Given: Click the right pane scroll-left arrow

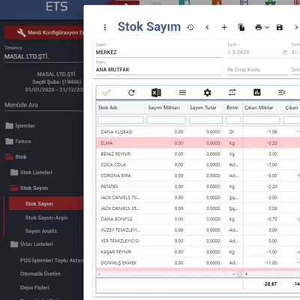Looking at the screenshot, I should coord(246,274).
